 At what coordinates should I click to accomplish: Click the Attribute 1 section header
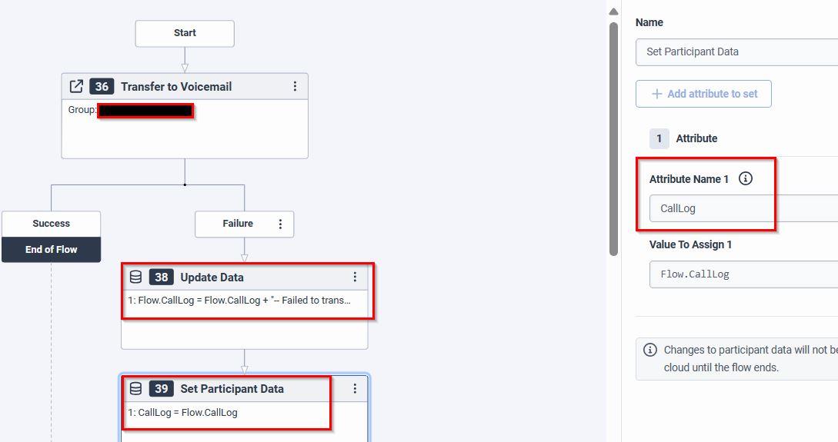(696, 138)
